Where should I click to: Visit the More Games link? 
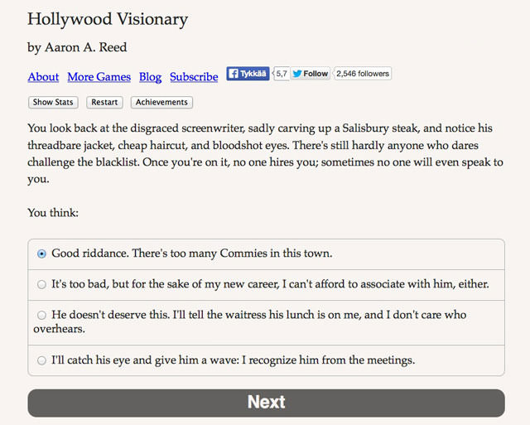(99, 77)
